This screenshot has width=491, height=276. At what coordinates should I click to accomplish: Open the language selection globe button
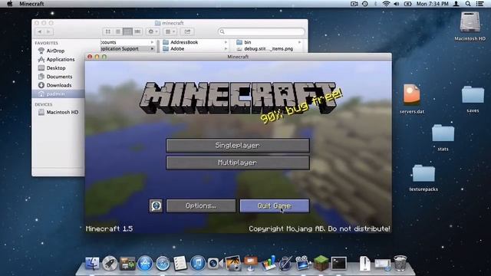click(156, 206)
